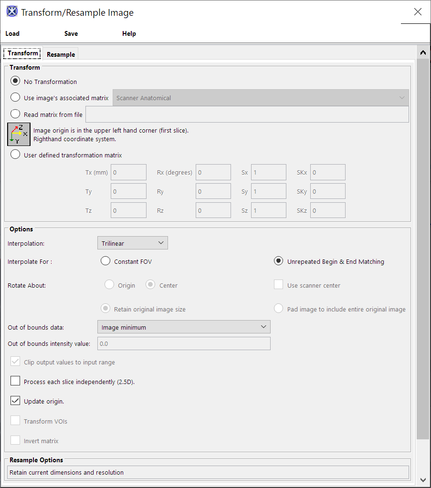The image size is (431, 488).
Task: Click the application icon in title bar
Action: pos(12,12)
